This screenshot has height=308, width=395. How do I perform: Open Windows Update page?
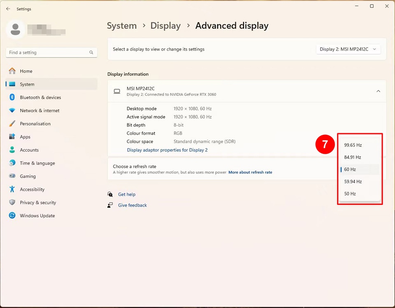[51, 215]
